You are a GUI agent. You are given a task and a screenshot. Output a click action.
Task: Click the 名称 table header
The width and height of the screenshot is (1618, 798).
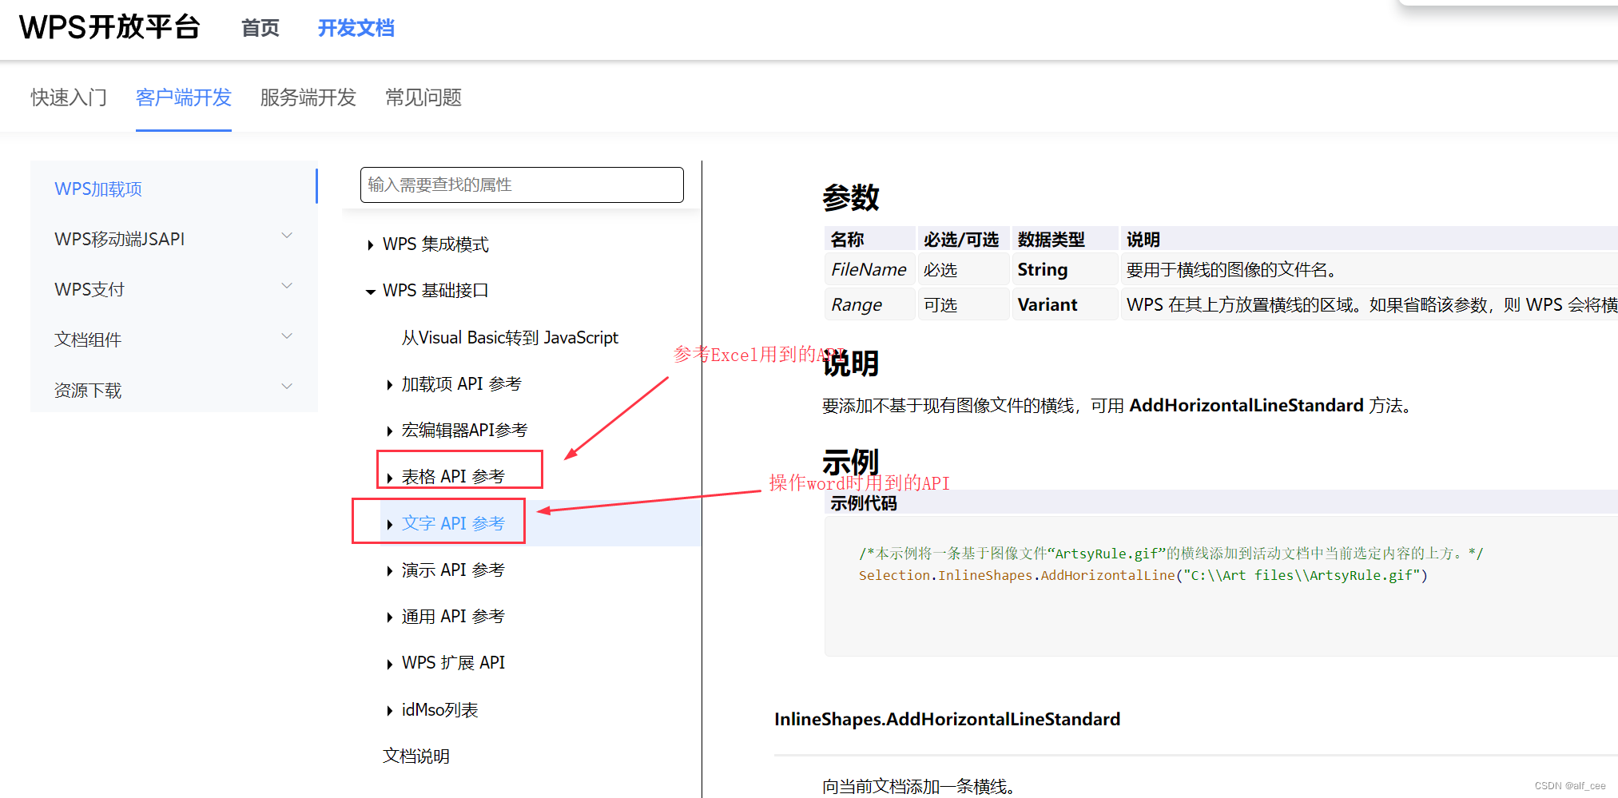coord(869,239)
